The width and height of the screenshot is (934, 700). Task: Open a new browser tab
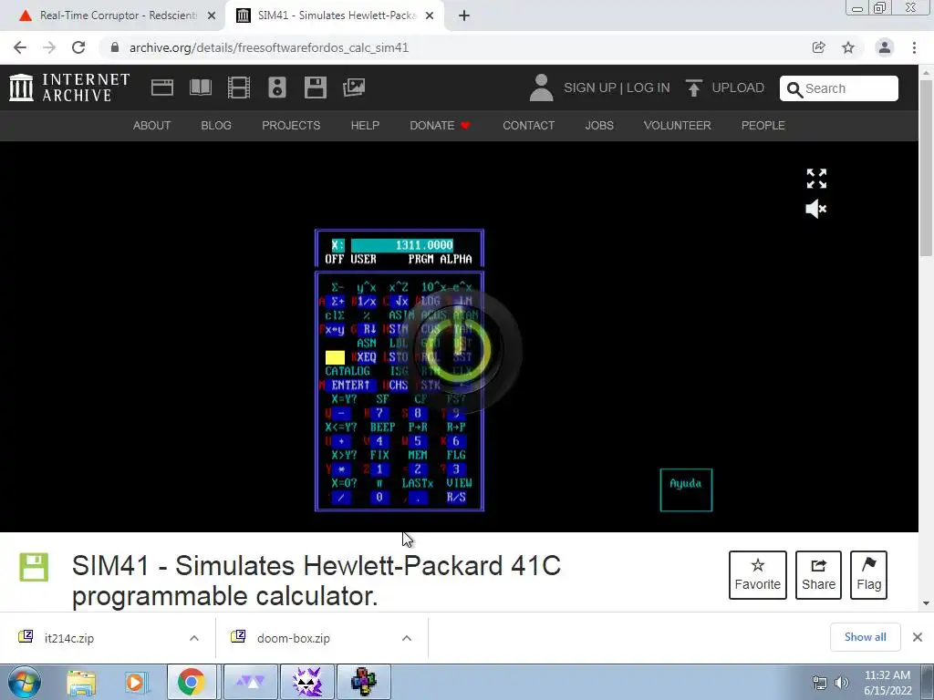pyautogui.click(x=464, y=15)
